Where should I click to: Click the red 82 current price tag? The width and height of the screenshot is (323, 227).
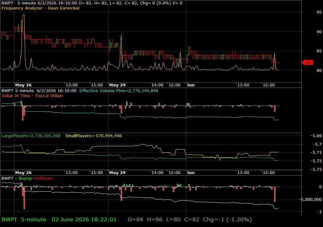(x=307, y=63)
